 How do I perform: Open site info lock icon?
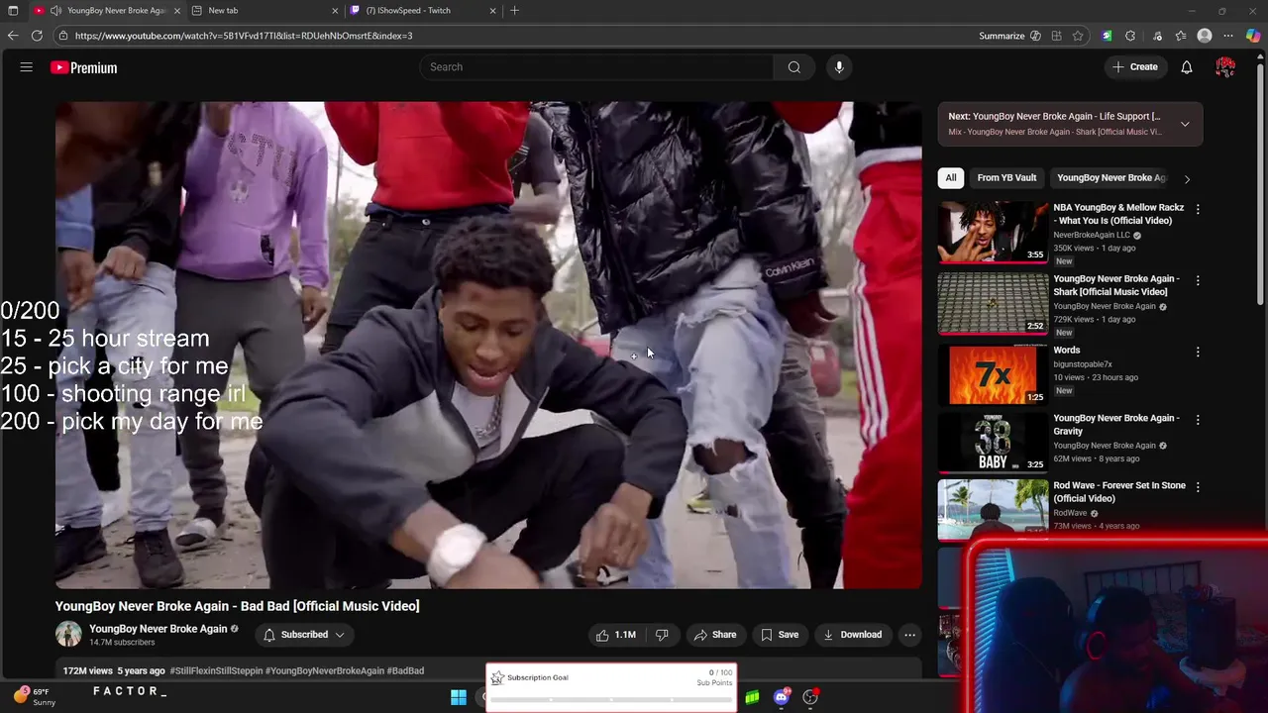click(x=62, y=36)
